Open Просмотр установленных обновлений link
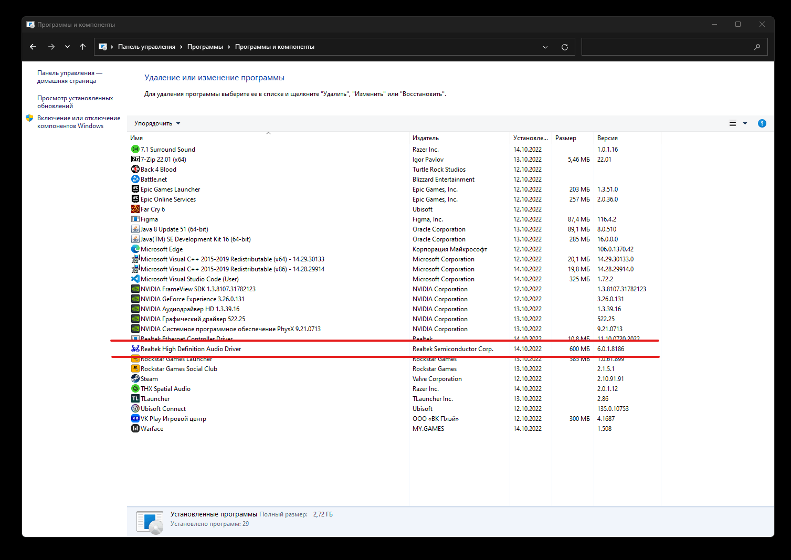 click(x=75, y=102)
